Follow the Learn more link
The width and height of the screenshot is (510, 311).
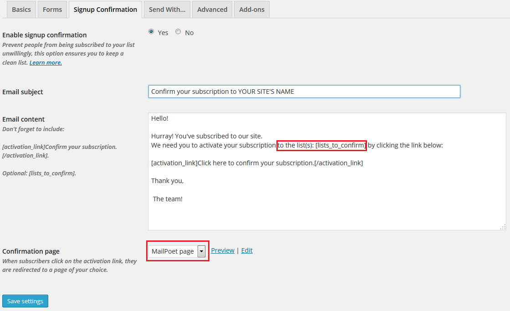coord(46,63)
